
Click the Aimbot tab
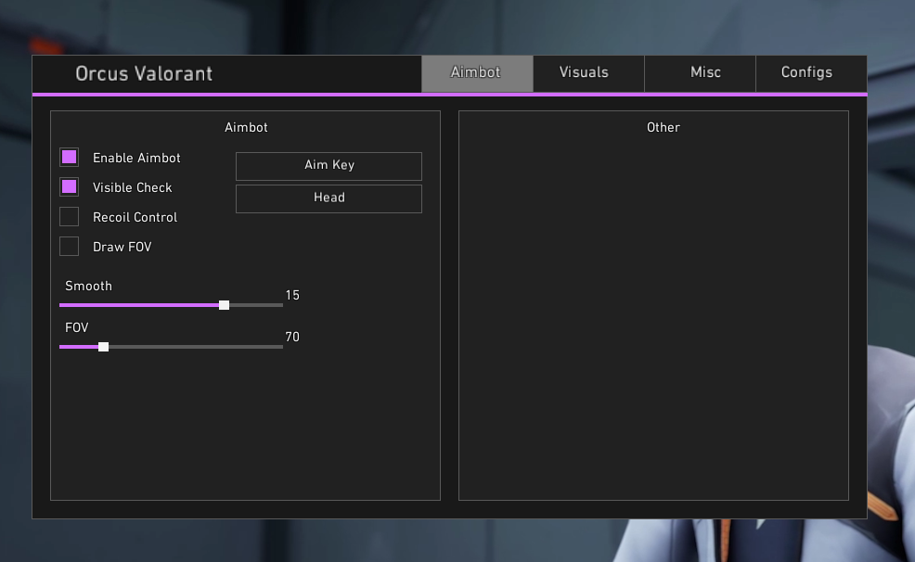click(x=477, y=73)
